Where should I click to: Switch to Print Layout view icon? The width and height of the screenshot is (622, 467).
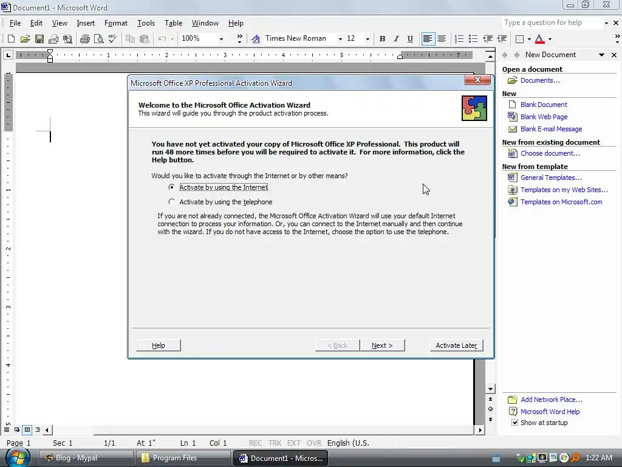[27, 430]
